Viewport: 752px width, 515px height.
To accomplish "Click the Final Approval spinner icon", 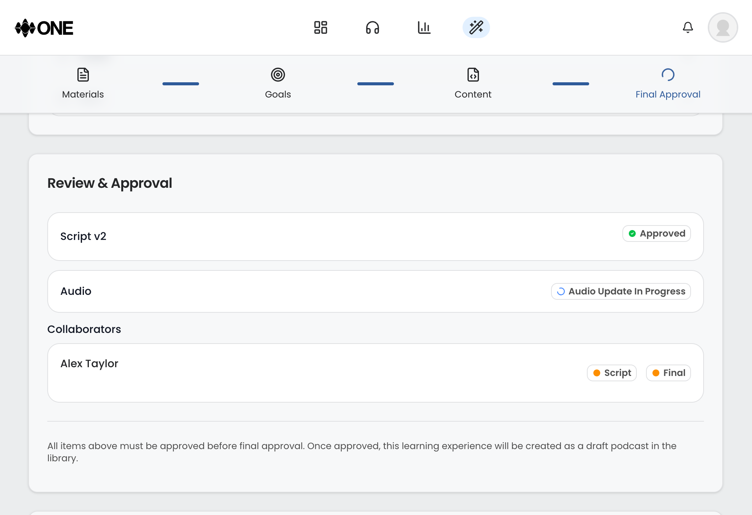I will click(668, 75).
